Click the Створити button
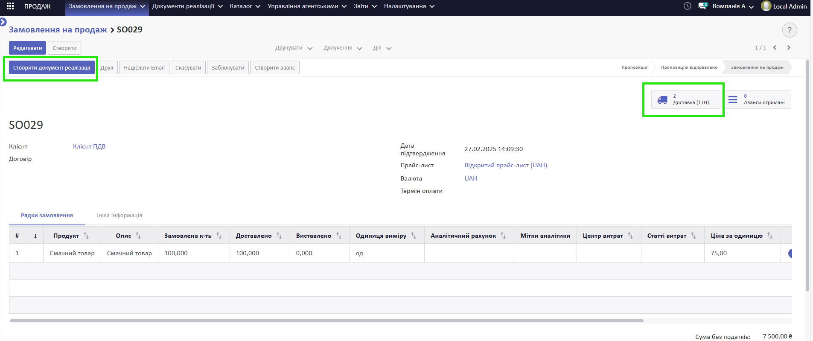813x341 pixels. click(x=64, y=48)
